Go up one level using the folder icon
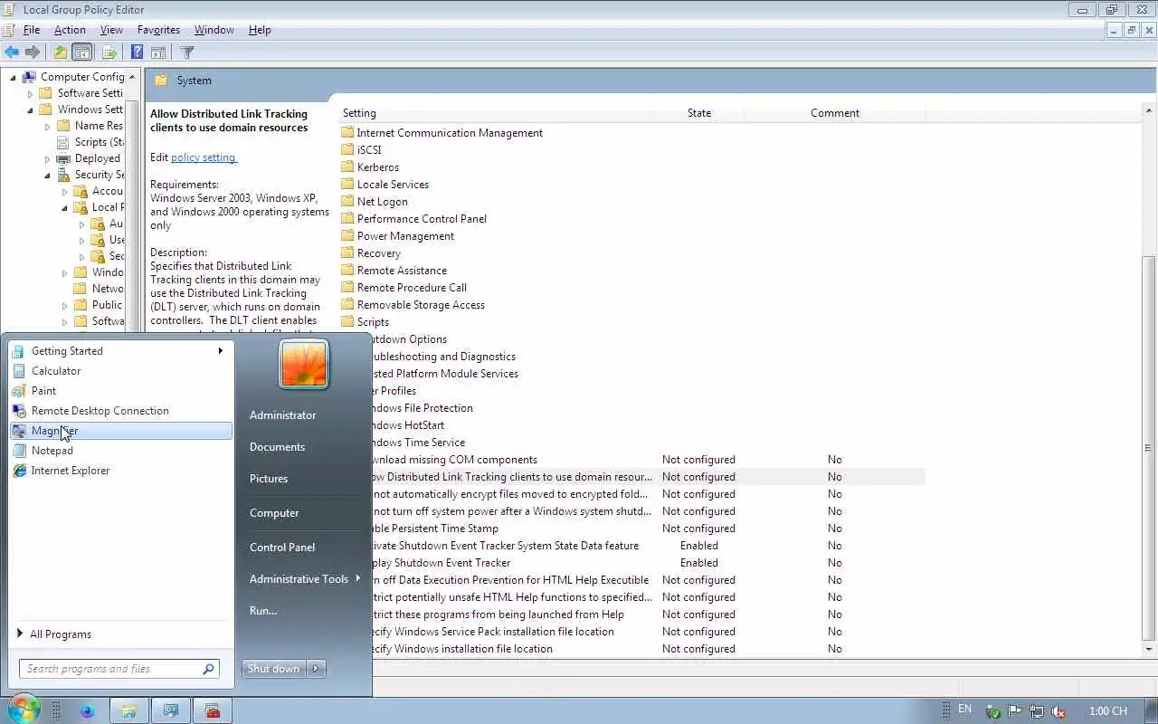This screenshot has height=724, width=1158. (x=60, y=52)
